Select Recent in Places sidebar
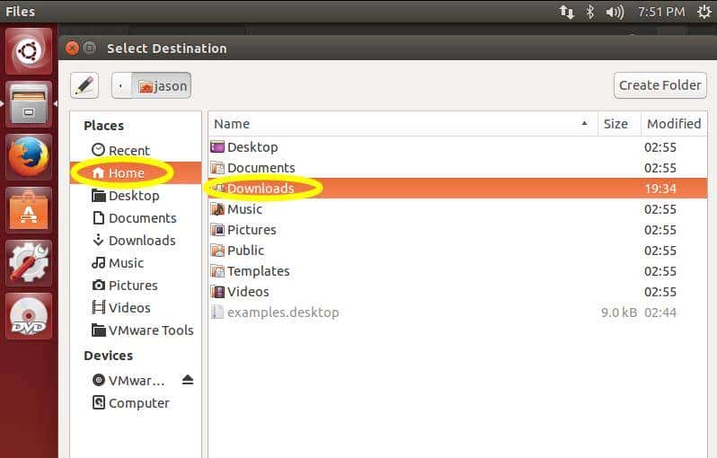This screenshot has width=717, height=458. tap(136, 150)
